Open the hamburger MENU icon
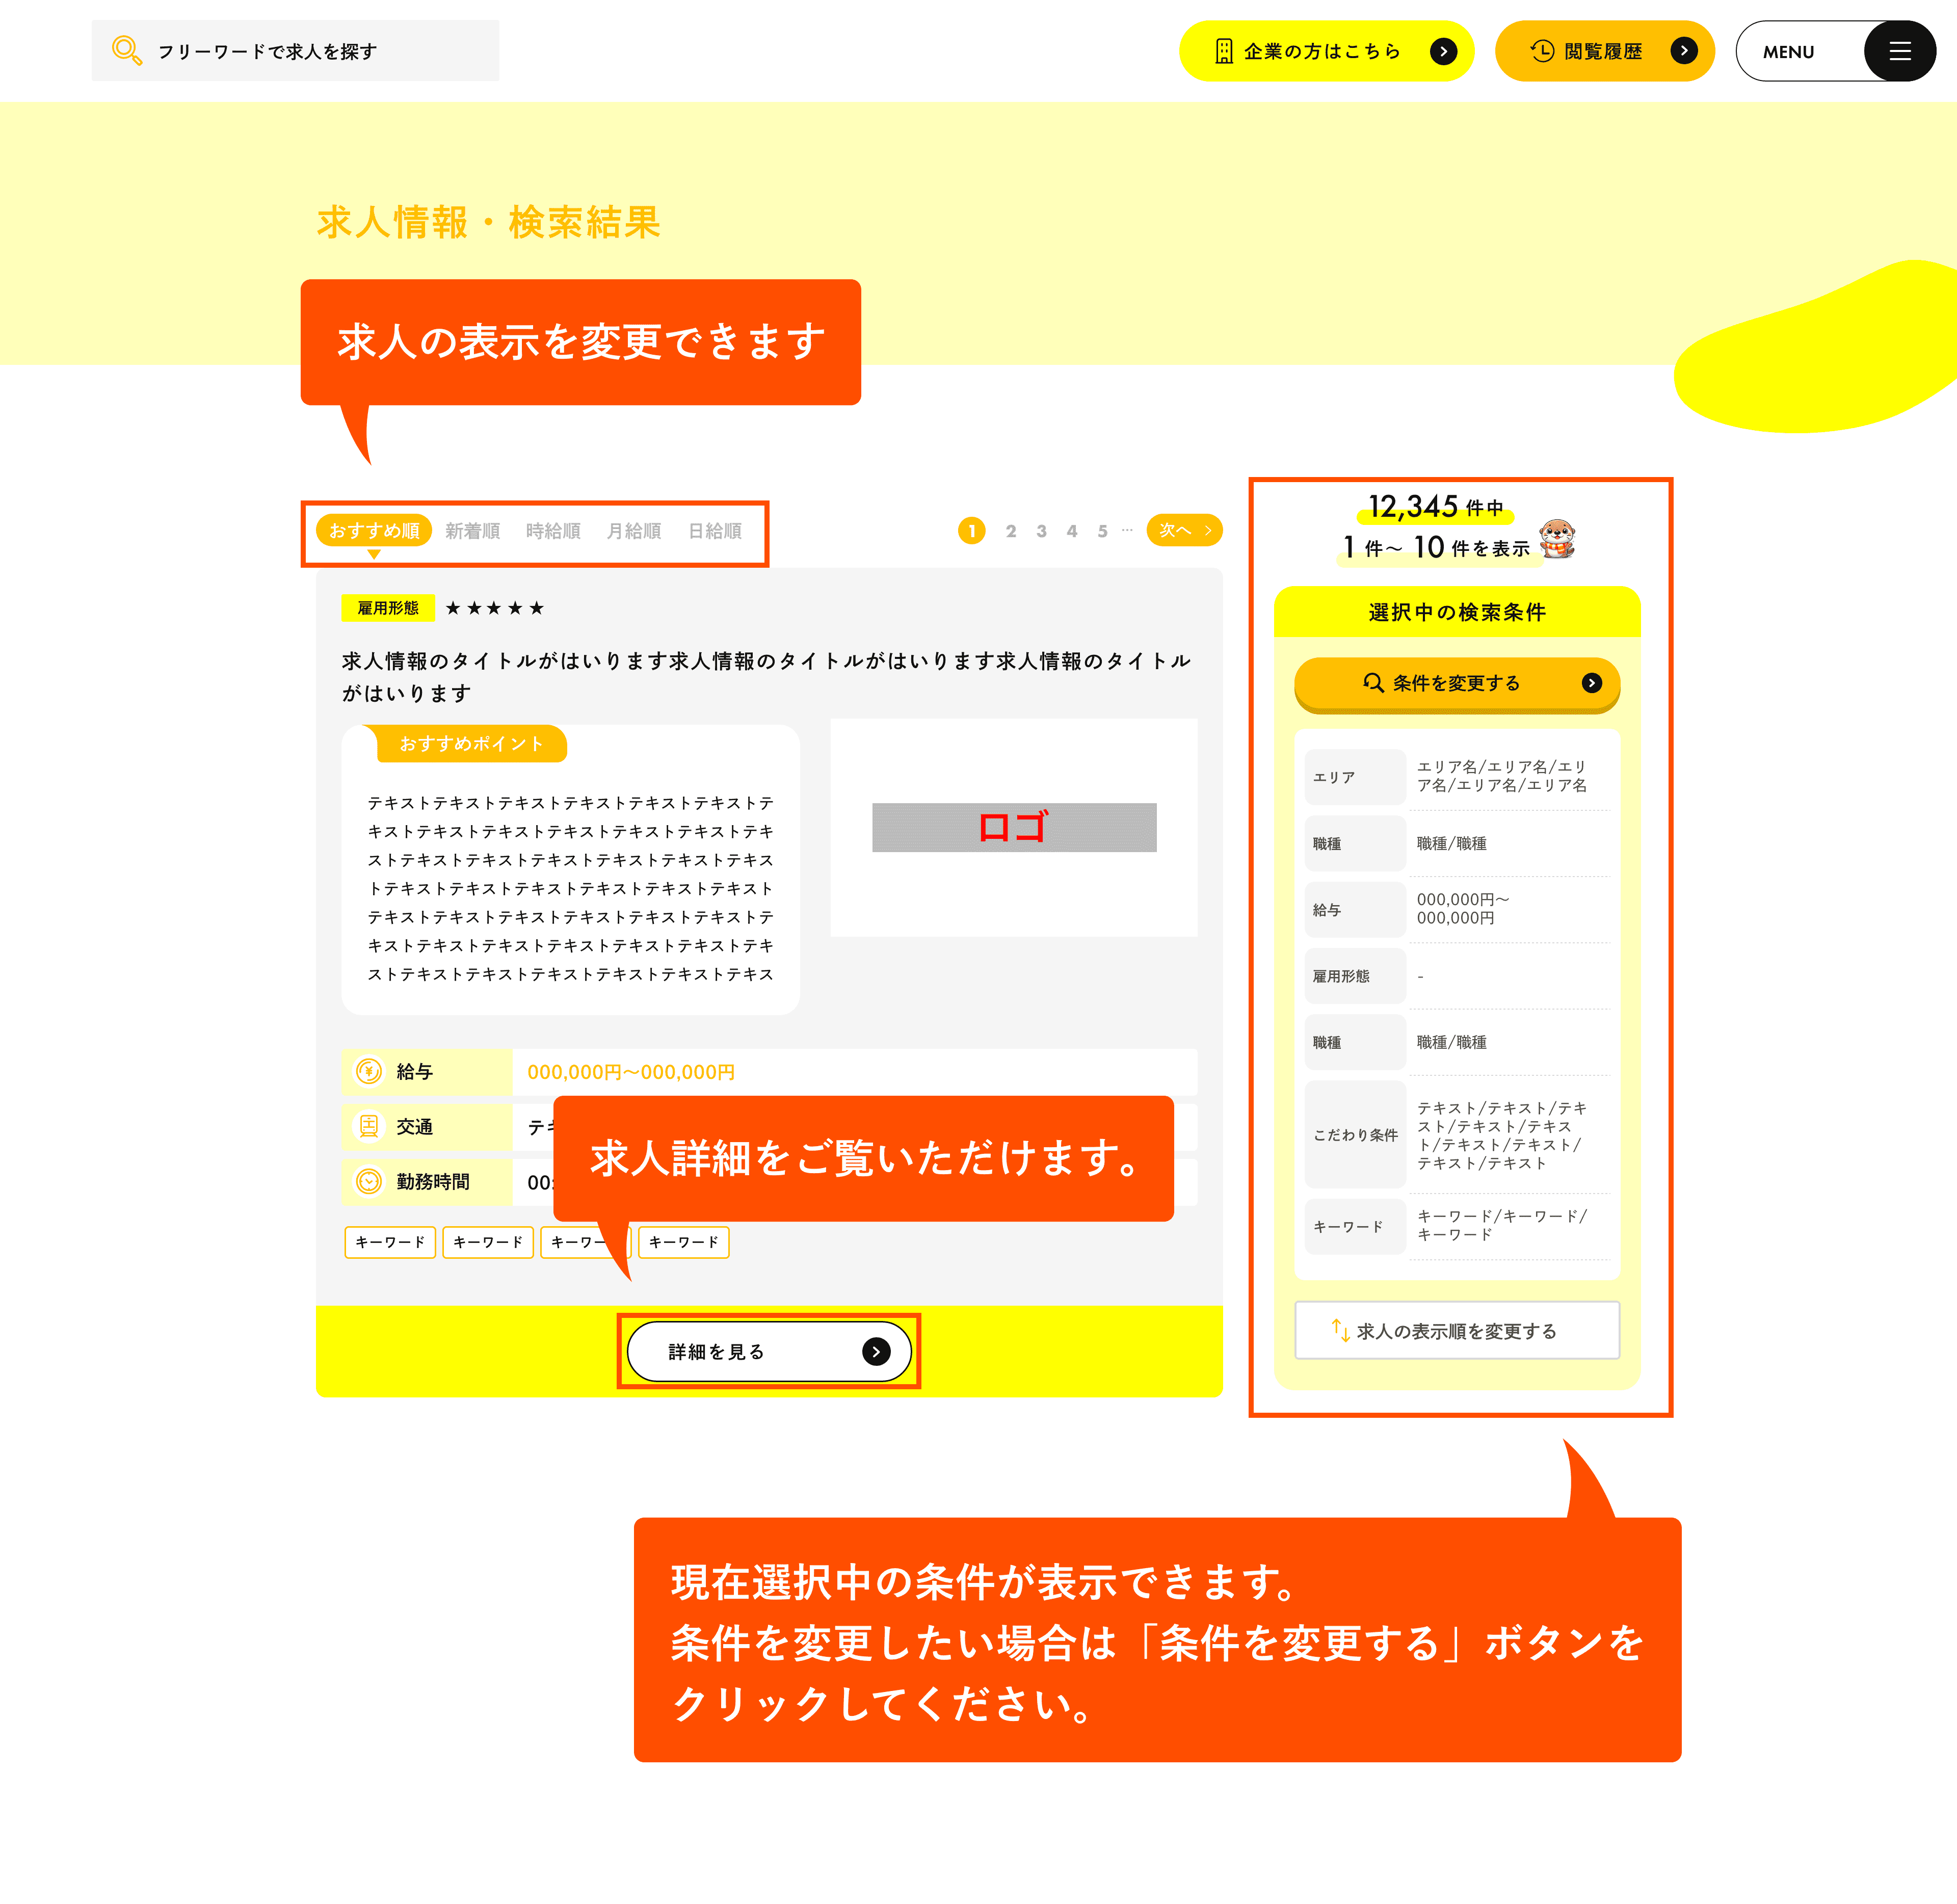This screenshot has height=1904, width=1957. (1899, 51)
